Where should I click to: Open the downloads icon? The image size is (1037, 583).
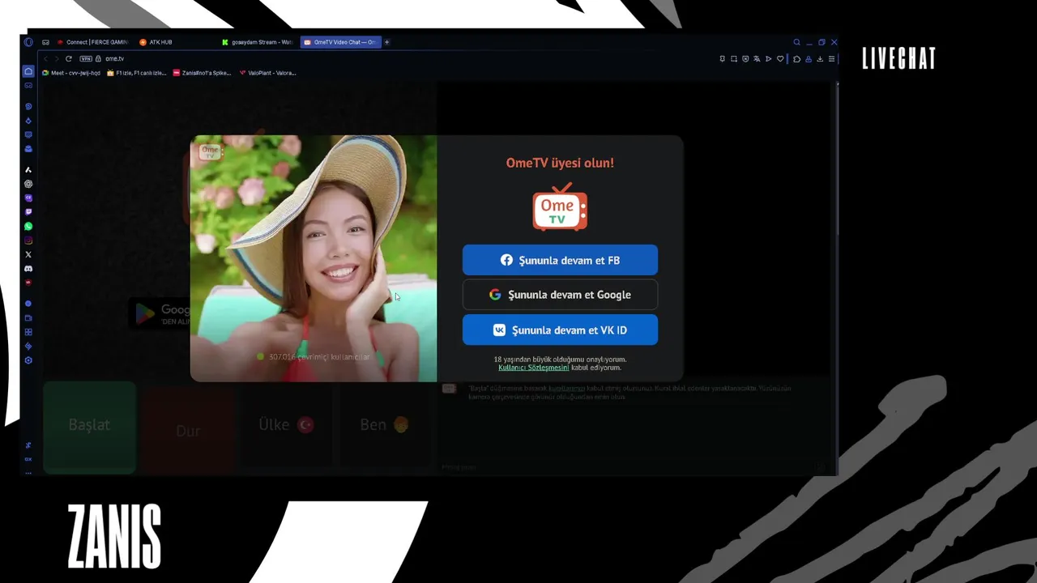pos(820,58)
